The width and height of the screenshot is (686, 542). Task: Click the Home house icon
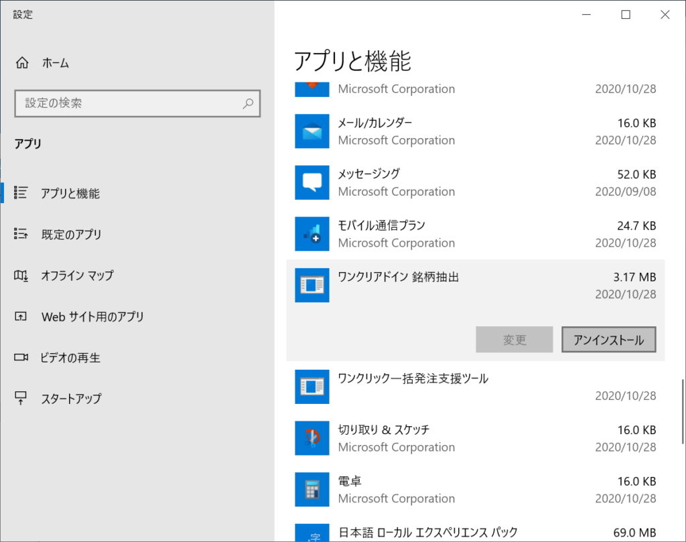pos(22,63)
